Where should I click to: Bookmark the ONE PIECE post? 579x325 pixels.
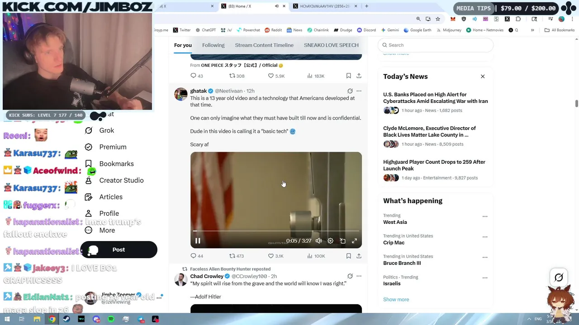(x=348, y=76)
